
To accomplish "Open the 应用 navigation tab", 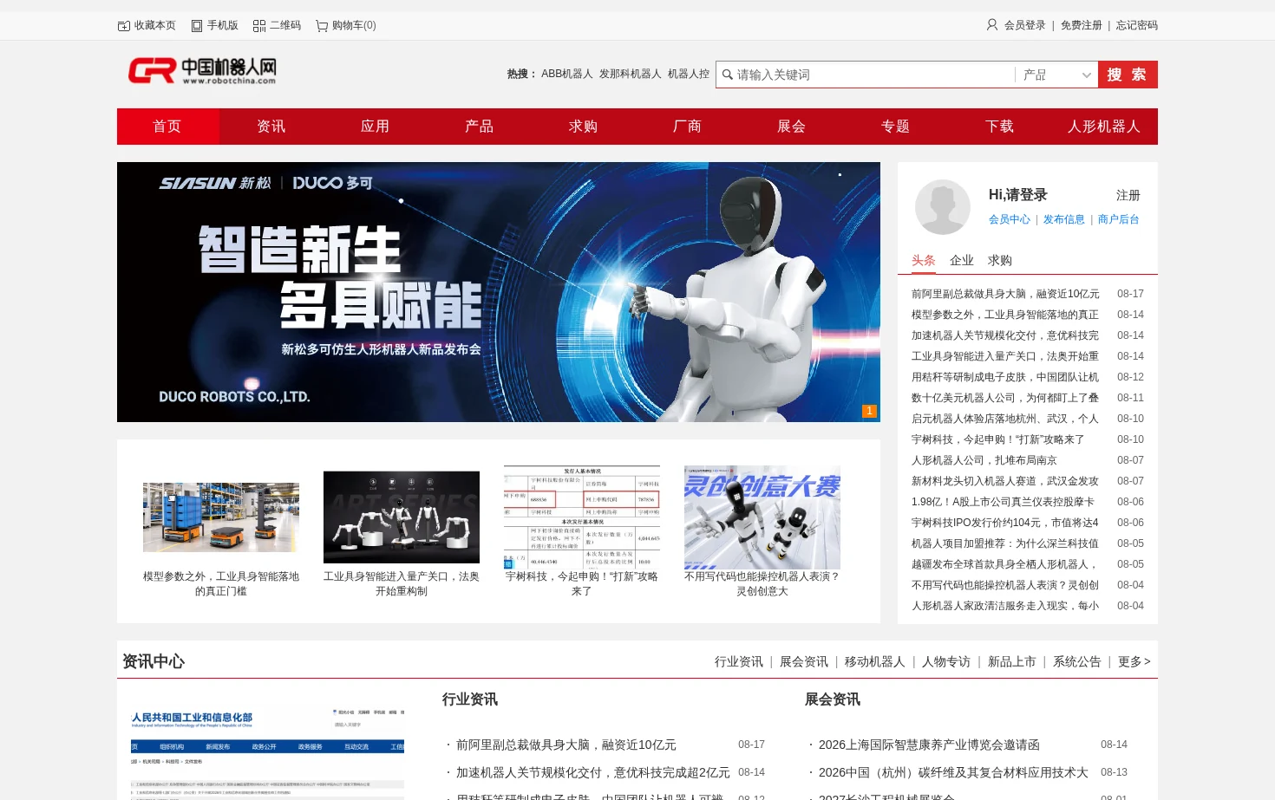I will point(376,127).
